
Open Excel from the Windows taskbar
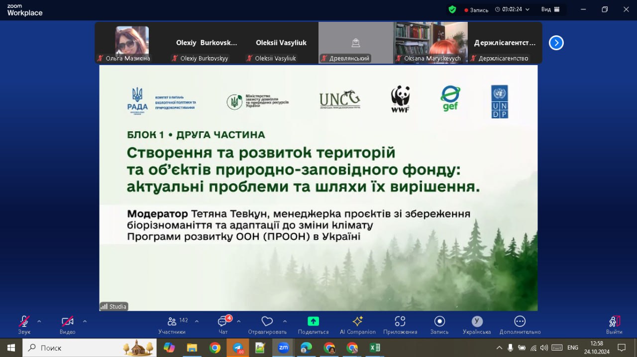(375, 348)
